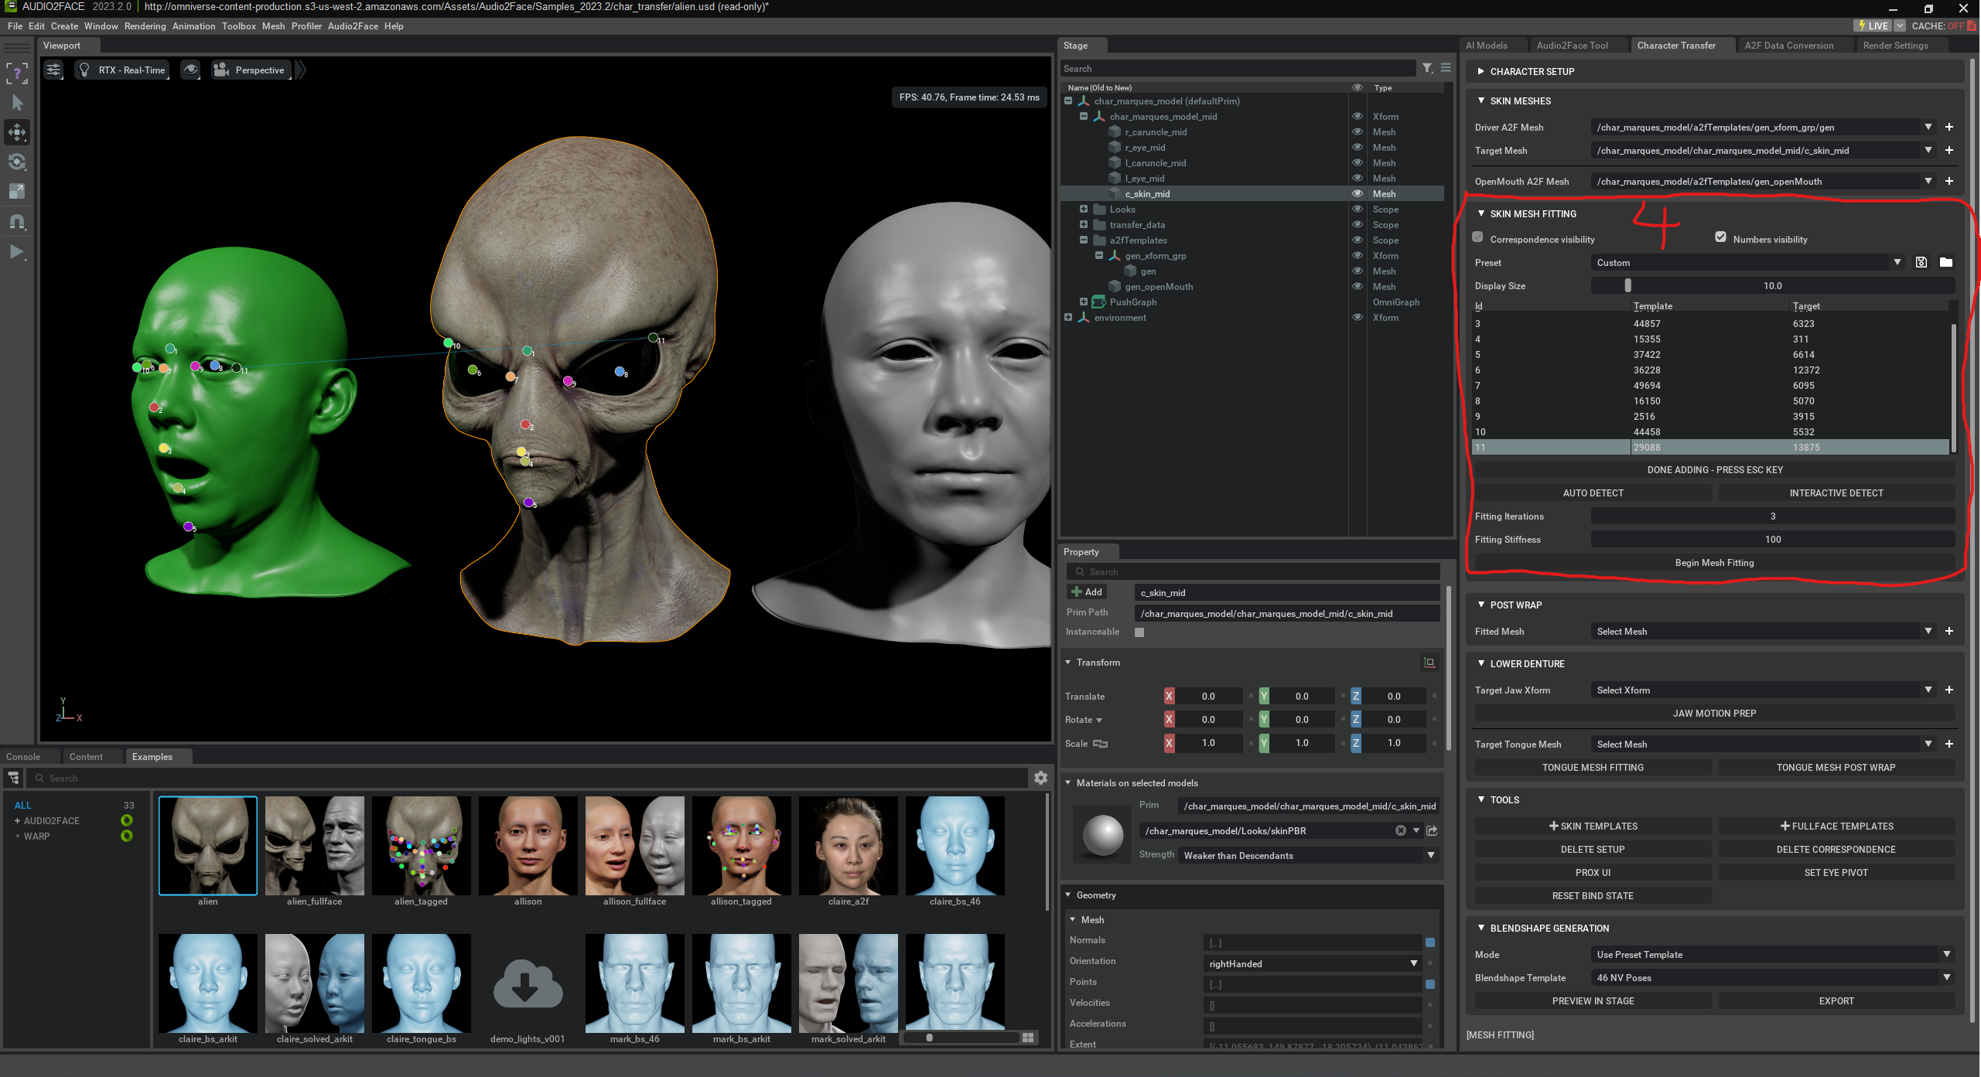Switch to the A2F Data Conversion tab
This screenshot has width=1981, height=1077.
point(1788,46)
